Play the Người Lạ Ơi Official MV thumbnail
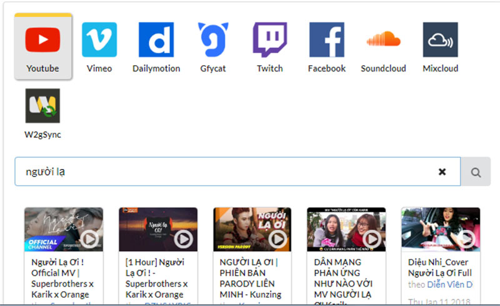 pos(64,229)
